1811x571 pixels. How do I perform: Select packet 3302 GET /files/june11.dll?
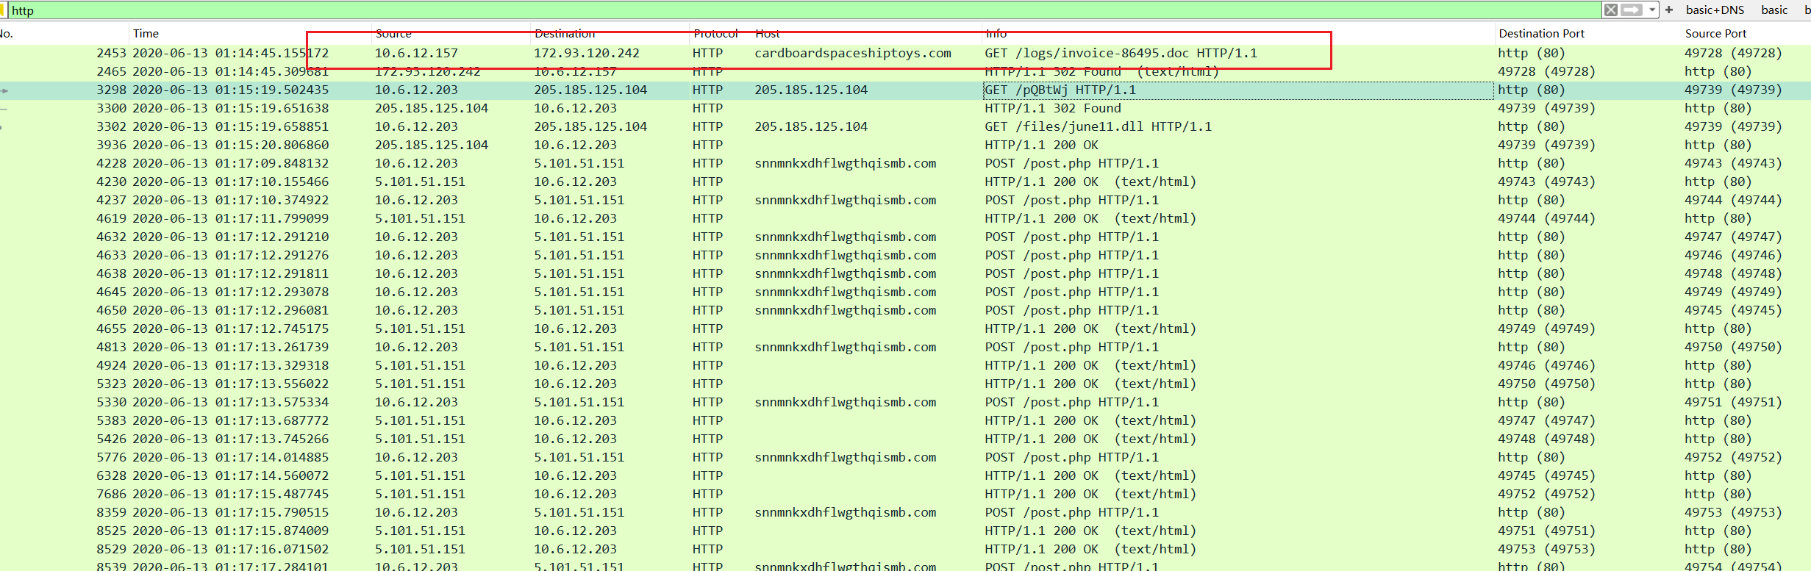click(x=1098, y=126)
